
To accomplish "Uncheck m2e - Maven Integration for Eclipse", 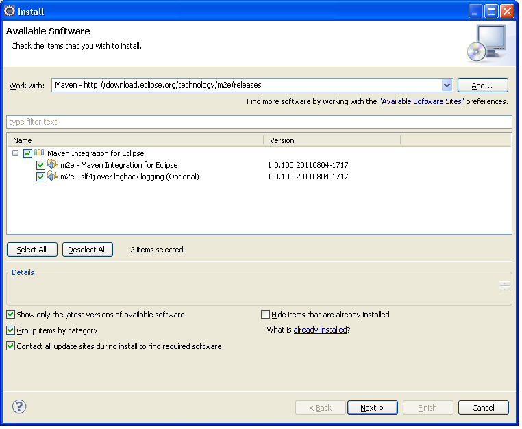I will pos(40,165).
